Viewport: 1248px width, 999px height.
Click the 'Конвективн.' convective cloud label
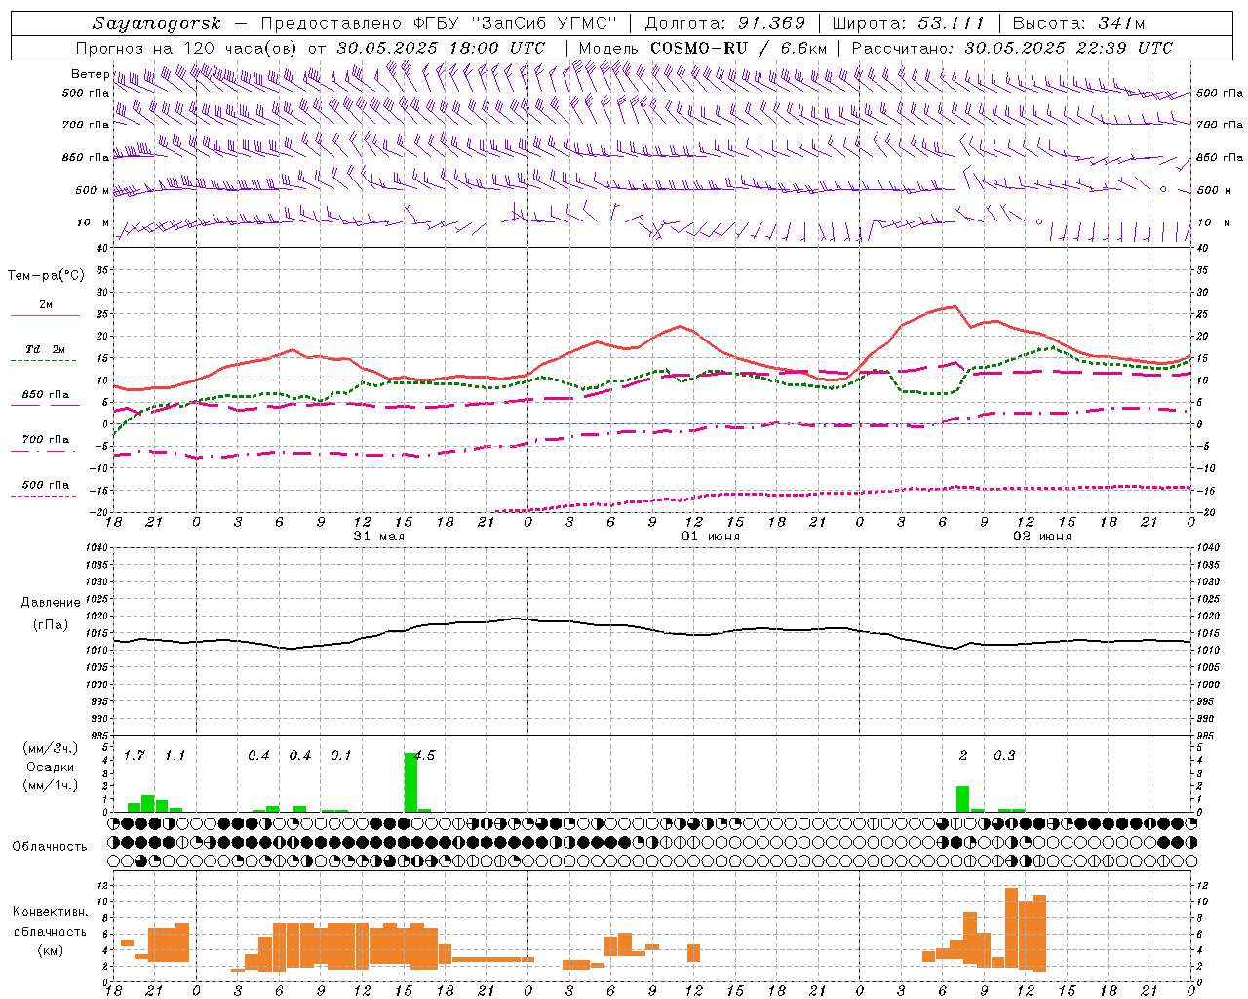click(x=51, y=912)
